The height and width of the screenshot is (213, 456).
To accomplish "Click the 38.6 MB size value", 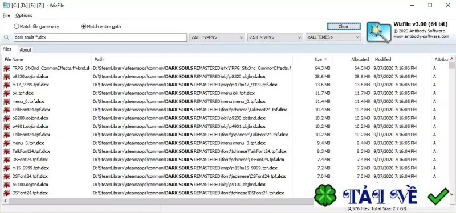I will 322,77.
